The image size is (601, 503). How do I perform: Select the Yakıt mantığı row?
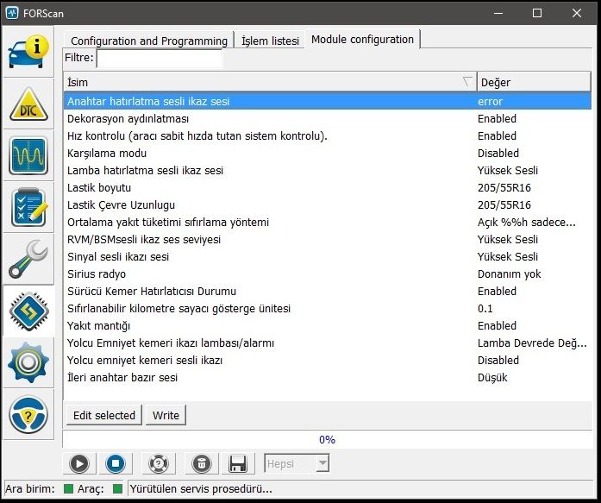click(328, 325)
